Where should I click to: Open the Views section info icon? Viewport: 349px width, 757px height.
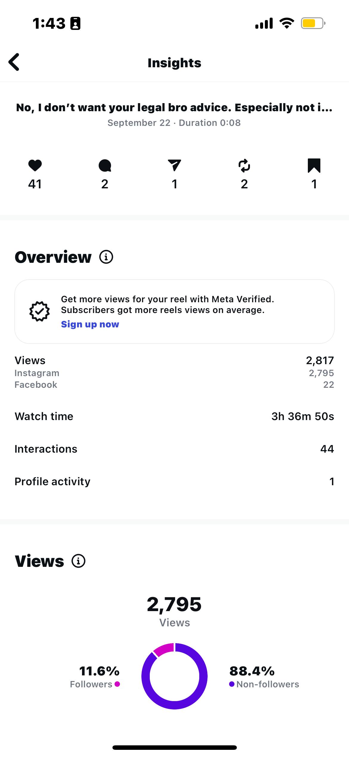click(78, 561)
